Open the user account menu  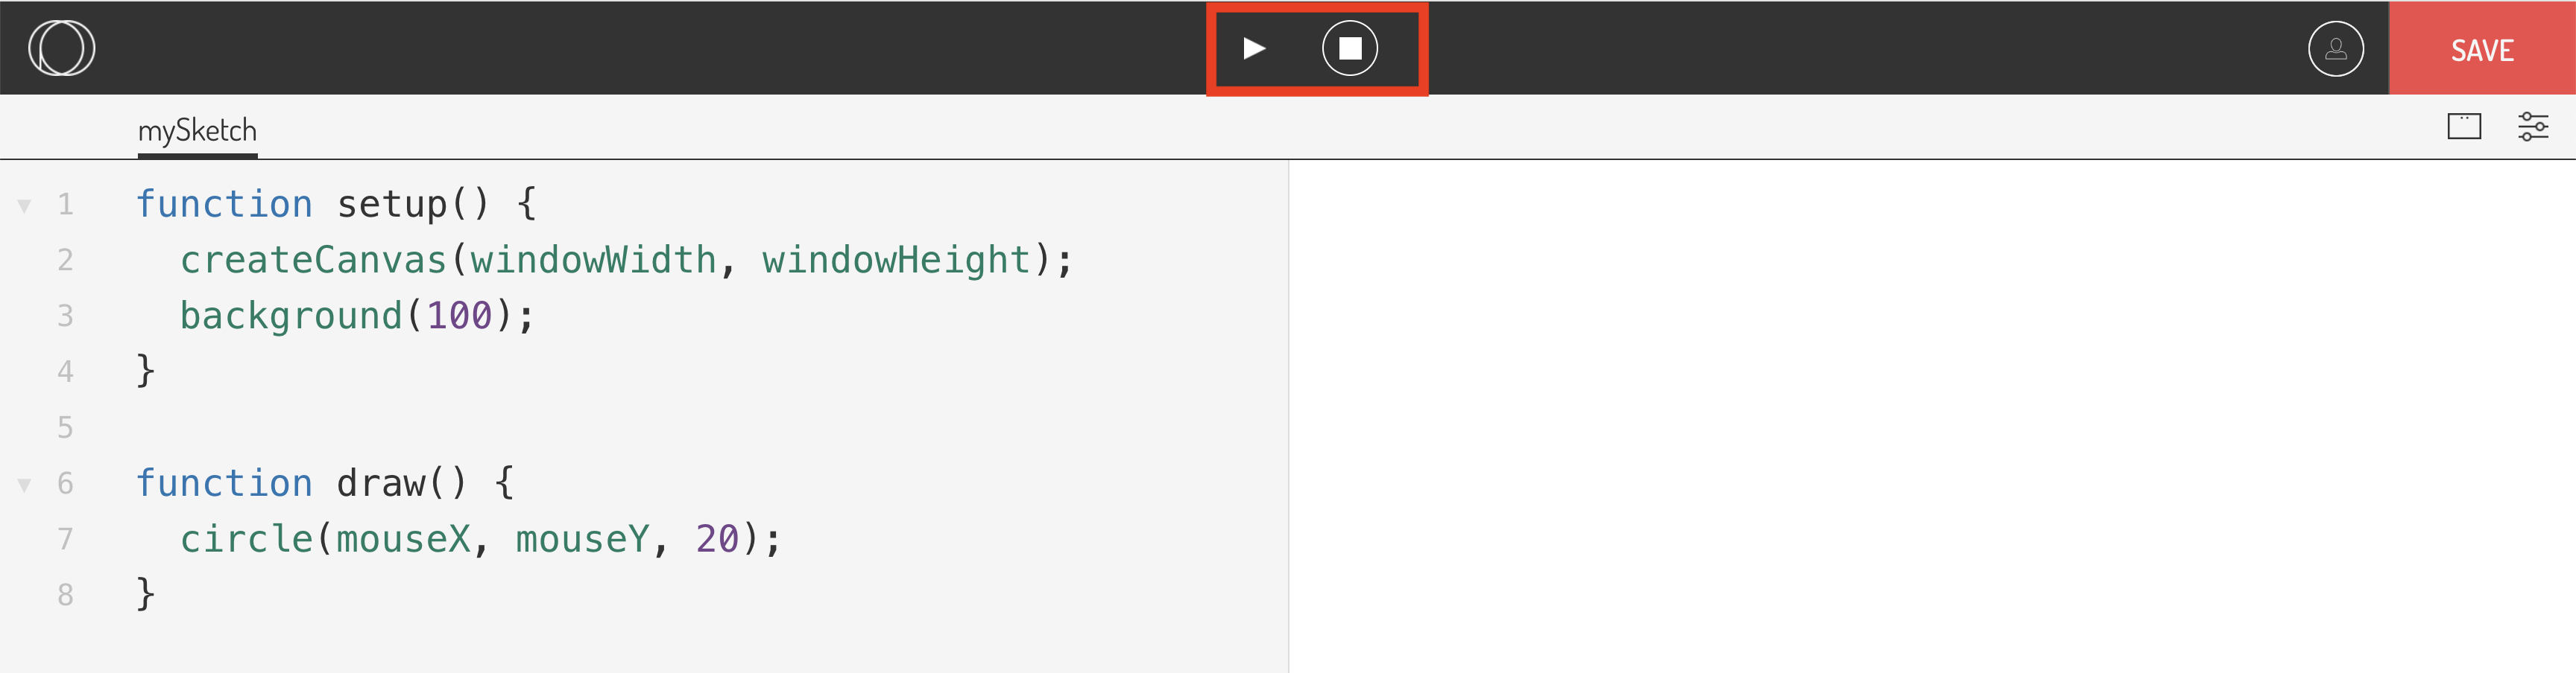[x=2337, y=47]
